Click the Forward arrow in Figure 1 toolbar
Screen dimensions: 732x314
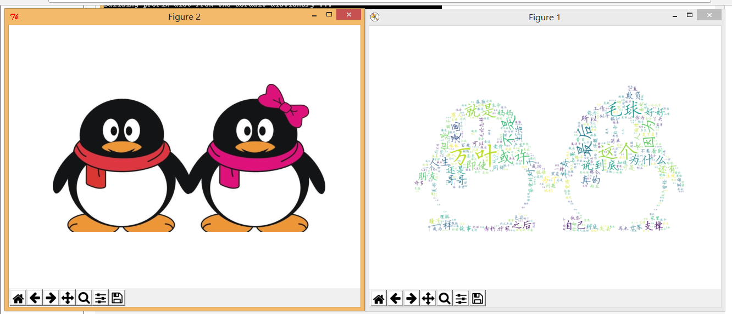coord(412,299)
